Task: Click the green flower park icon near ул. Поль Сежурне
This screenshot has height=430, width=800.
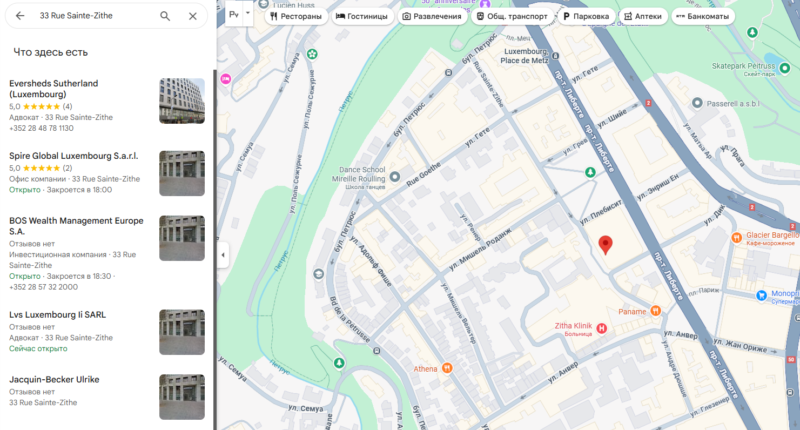Action: [312, 54]
